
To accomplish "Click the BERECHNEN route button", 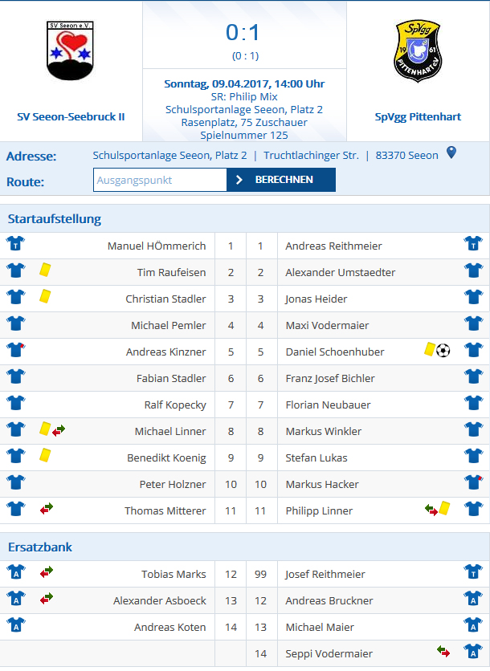I will tap(281, 180).
